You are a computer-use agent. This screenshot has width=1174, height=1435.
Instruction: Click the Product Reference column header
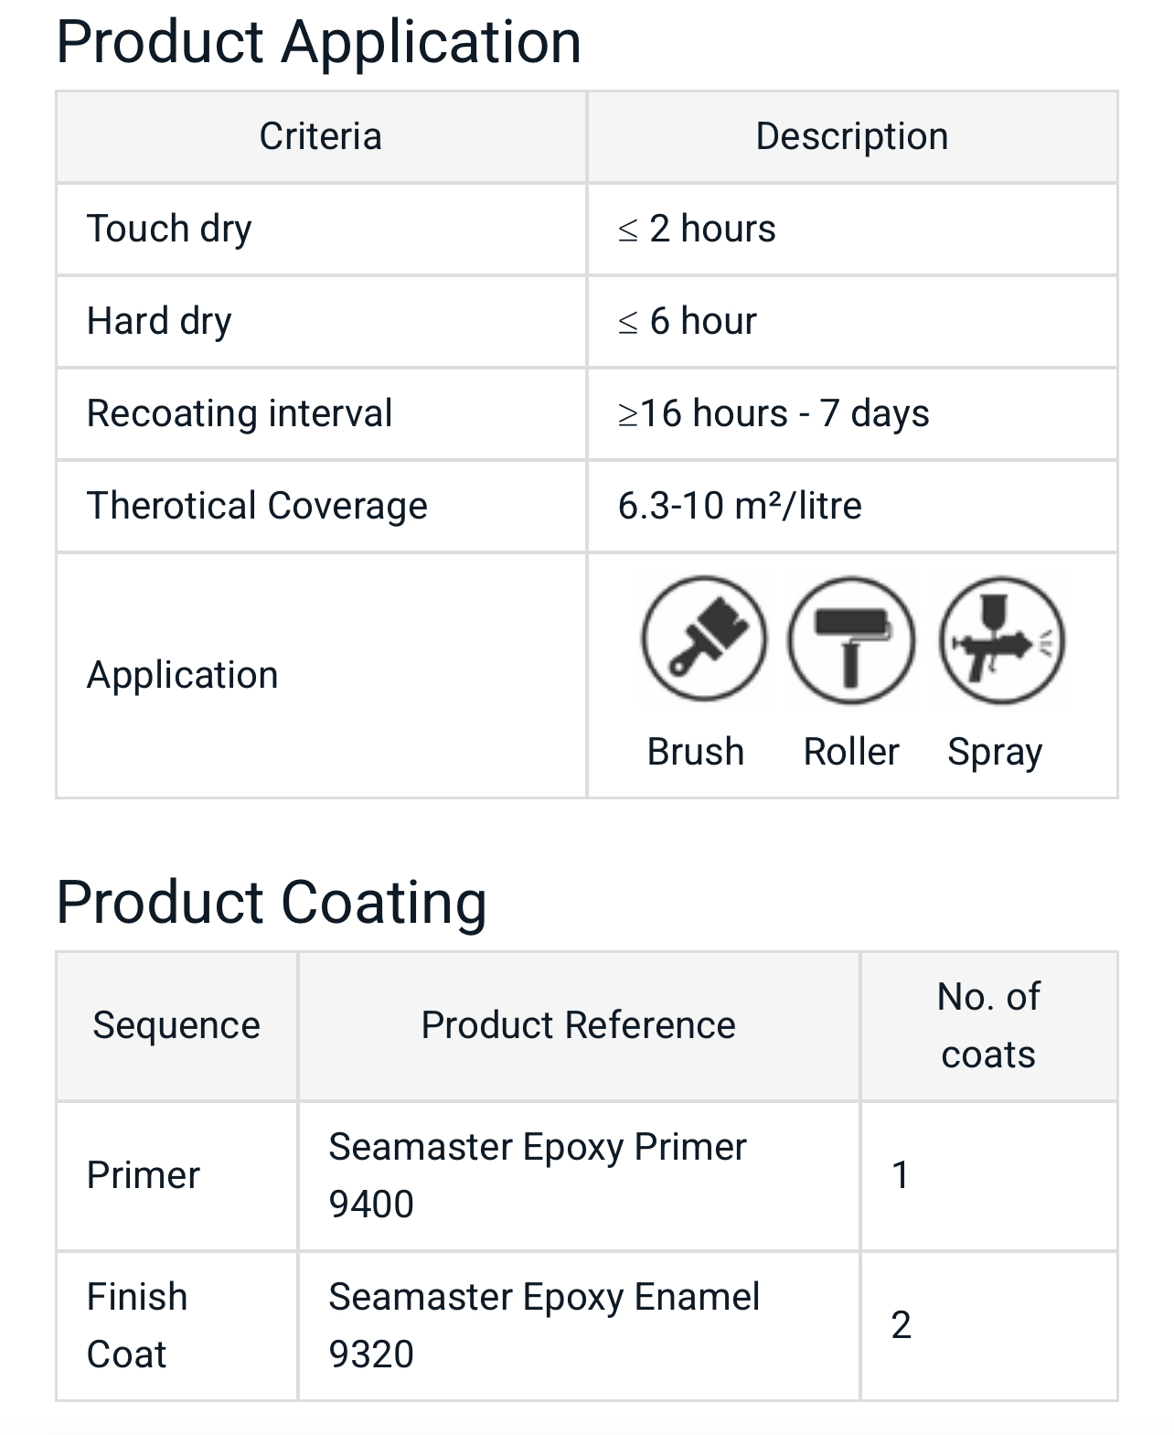point(578,1025)
